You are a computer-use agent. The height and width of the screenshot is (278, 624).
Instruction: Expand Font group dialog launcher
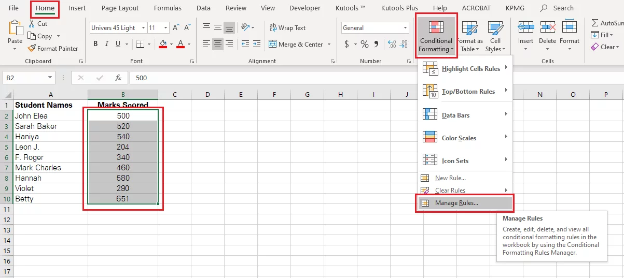[x=192, y=61]
